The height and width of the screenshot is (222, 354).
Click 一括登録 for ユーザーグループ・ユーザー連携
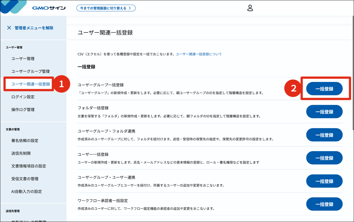tap(324, 181)
